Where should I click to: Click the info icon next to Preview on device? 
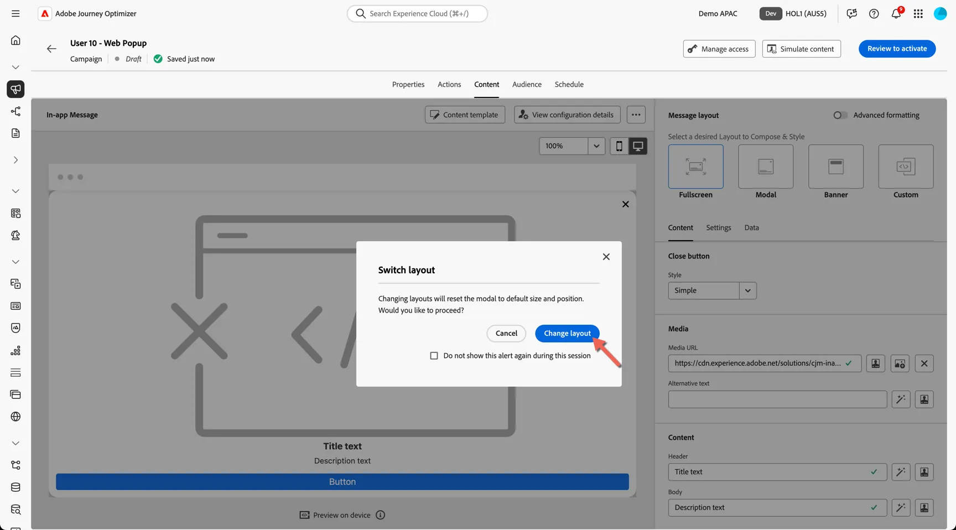[x=381, y=515]
